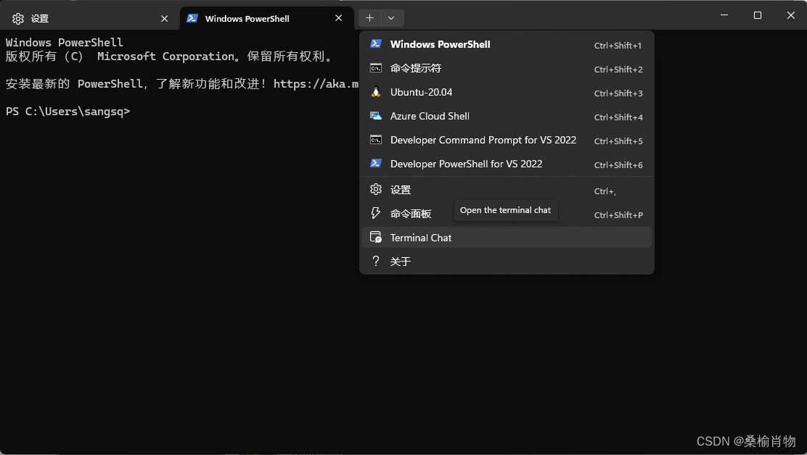The image size is (807, 455).
Task: Click the Ctrl+Shift+1 shortcut label
Action: pyautogui.click(x=618, y=46)
